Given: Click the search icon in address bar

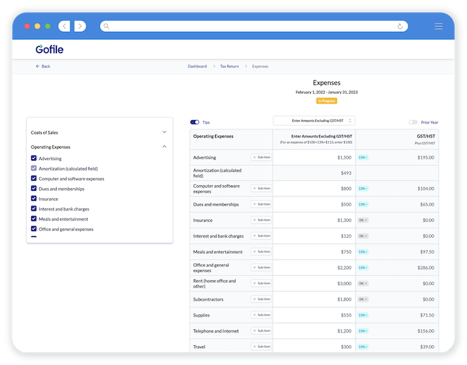Looking at the screenshot, I should (106, 26).
